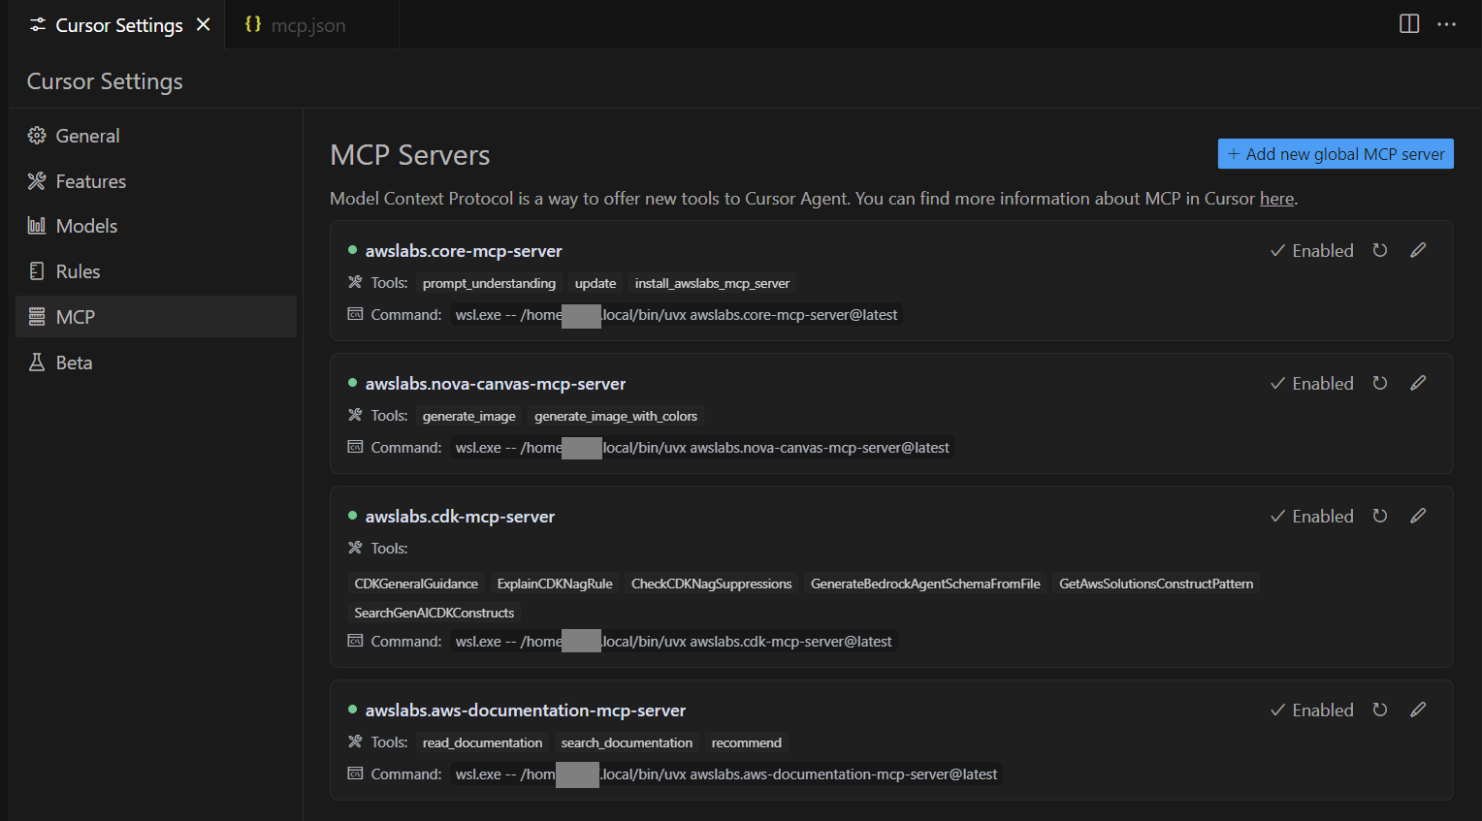Click the awslabs.core-mcp-server name
This screenshot has width=1482, height=821.
coord(464,251)
